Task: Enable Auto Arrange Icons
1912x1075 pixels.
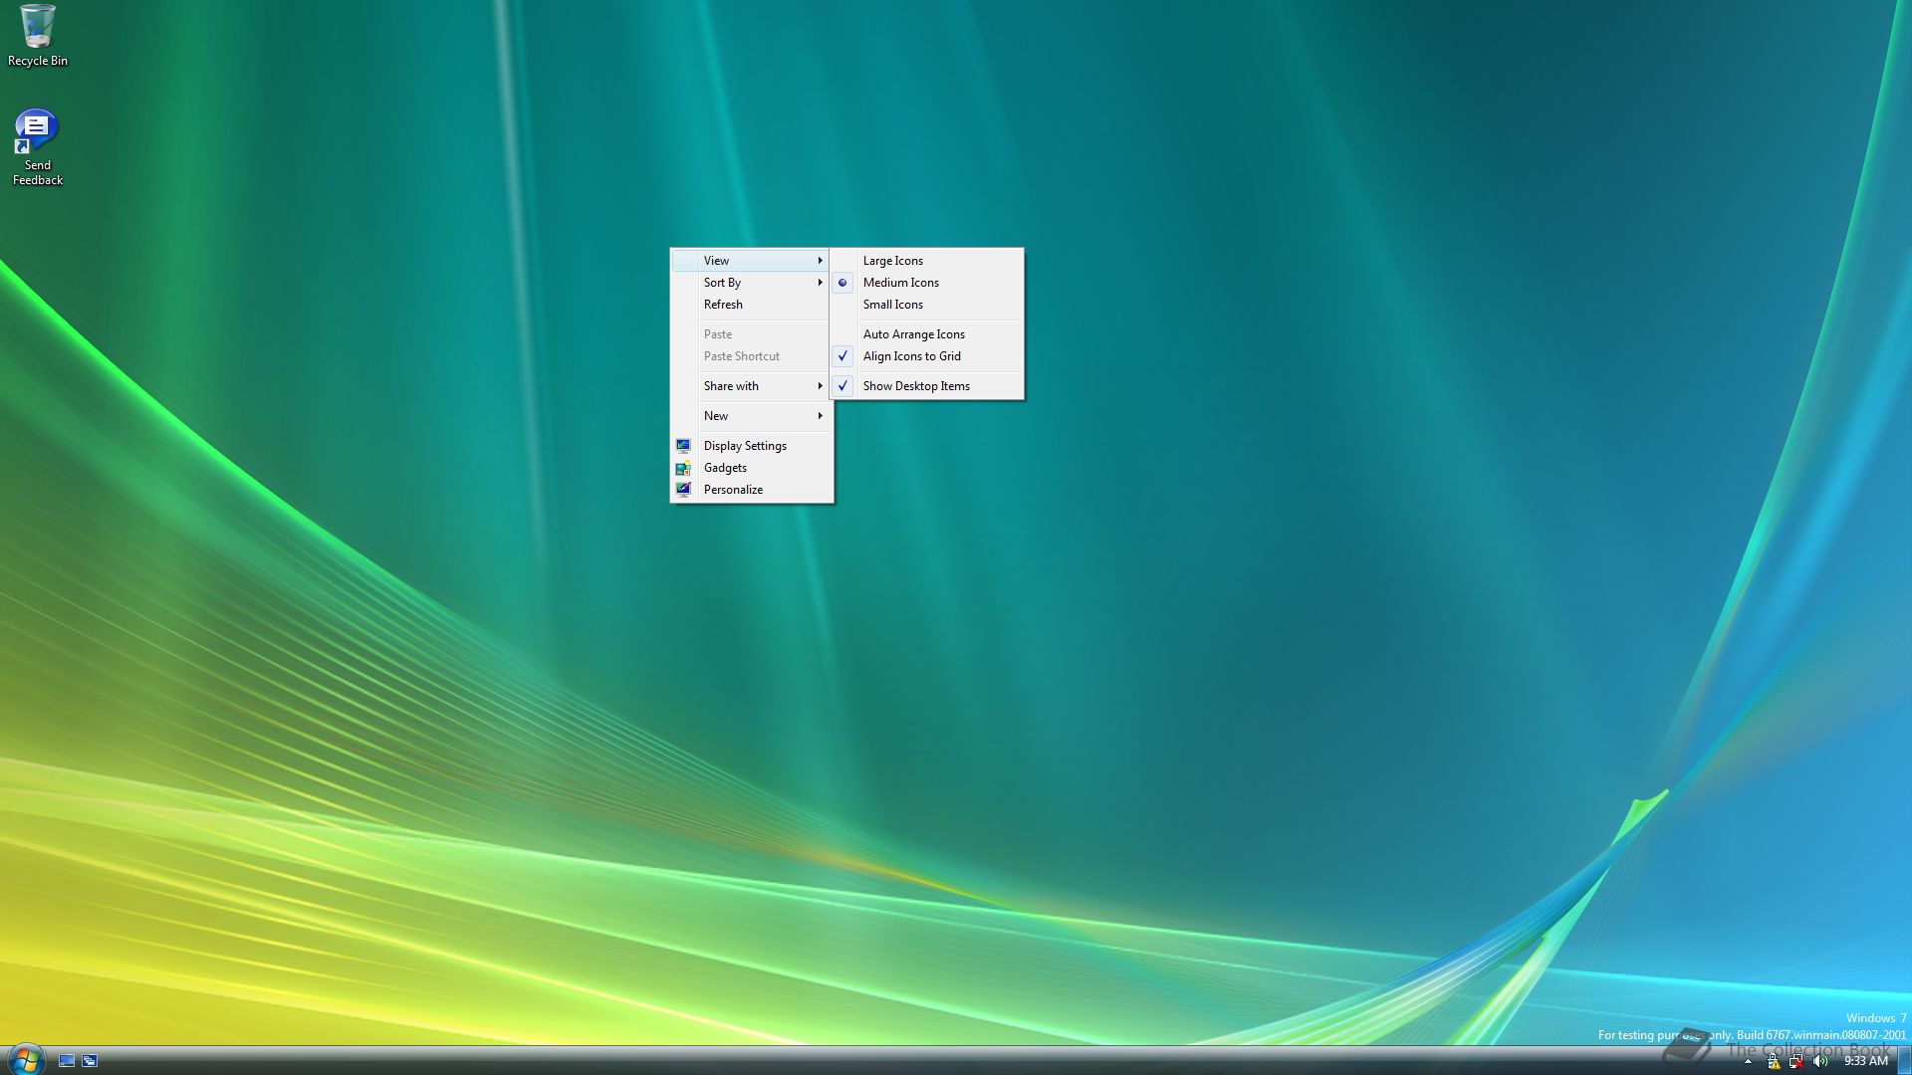Action: click(x=926, y=334)
